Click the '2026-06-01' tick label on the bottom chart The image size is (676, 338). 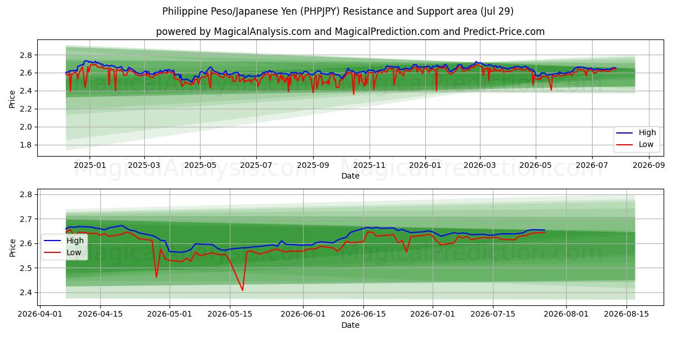pyautogui.click(x=303, y=315)
